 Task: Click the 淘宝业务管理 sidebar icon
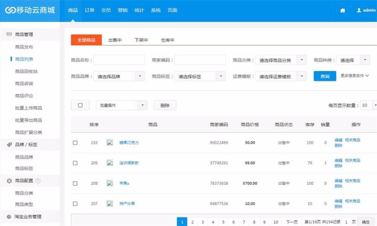click(x=9, y=217)
